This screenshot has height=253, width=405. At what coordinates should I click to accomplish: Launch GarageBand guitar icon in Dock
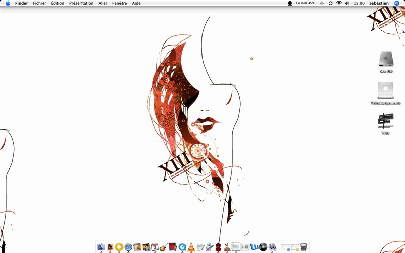pyautogui.click(x=164, y=247)
